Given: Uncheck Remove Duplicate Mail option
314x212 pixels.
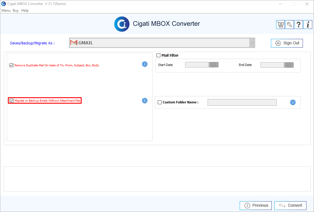Looking at the screenshot, I should [12, 65].
